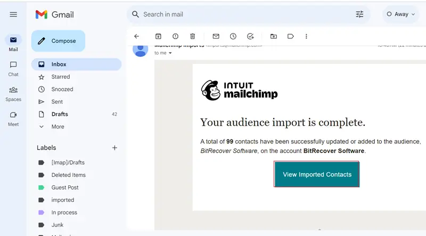The height and width of the screenshot is (236, 426).
Task: Open the Away status dropdown
Action: [401, 14]
